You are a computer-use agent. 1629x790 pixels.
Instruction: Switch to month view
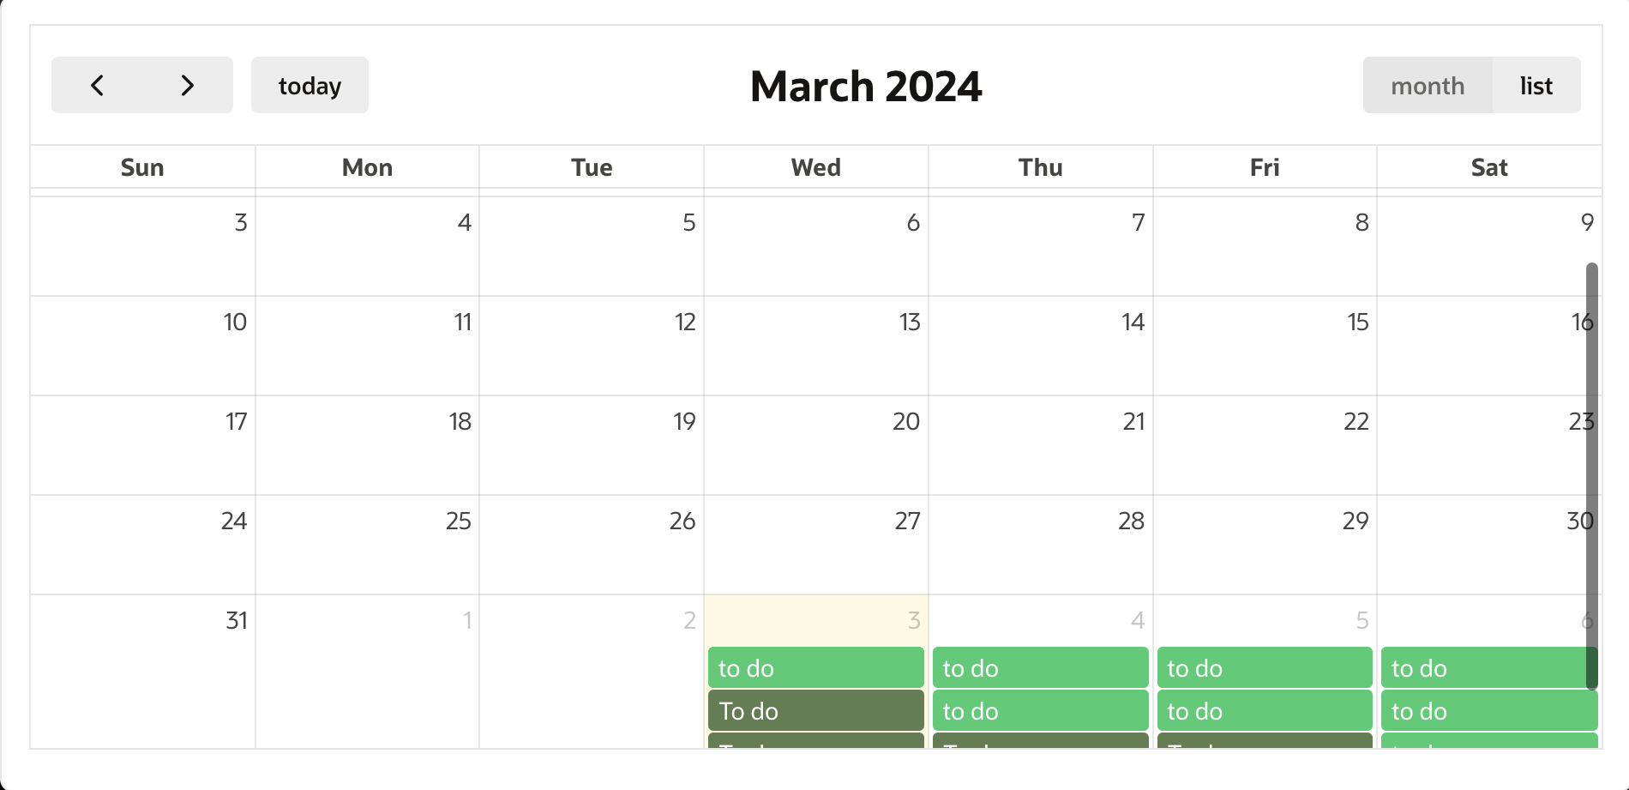pos(1428,85)
